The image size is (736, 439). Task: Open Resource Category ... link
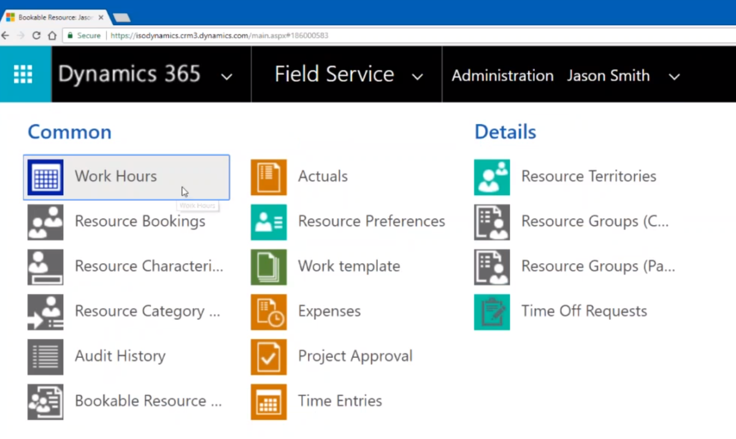click(147, 311)
